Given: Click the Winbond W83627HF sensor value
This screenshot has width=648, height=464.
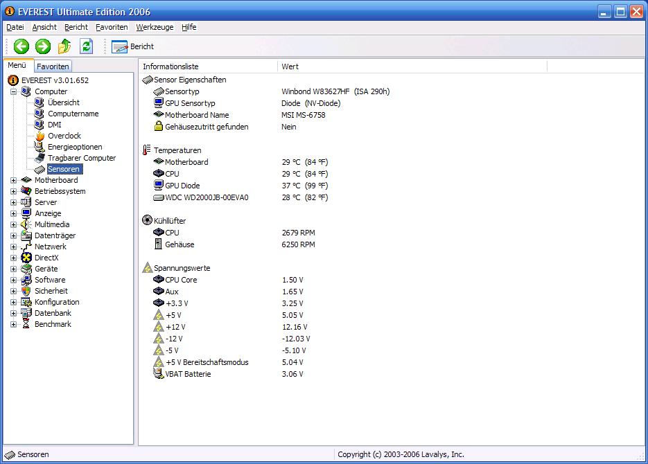Looking at the screenshot, I should point(335,91).
